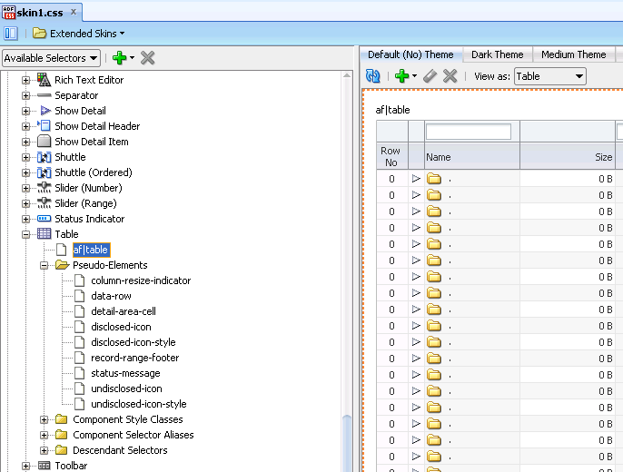Image resolution: width=623 pixels, height=472 pixels.
Task: Click the Show Detail Header icon
Action: pyautogui.click(x=44, y=125)
